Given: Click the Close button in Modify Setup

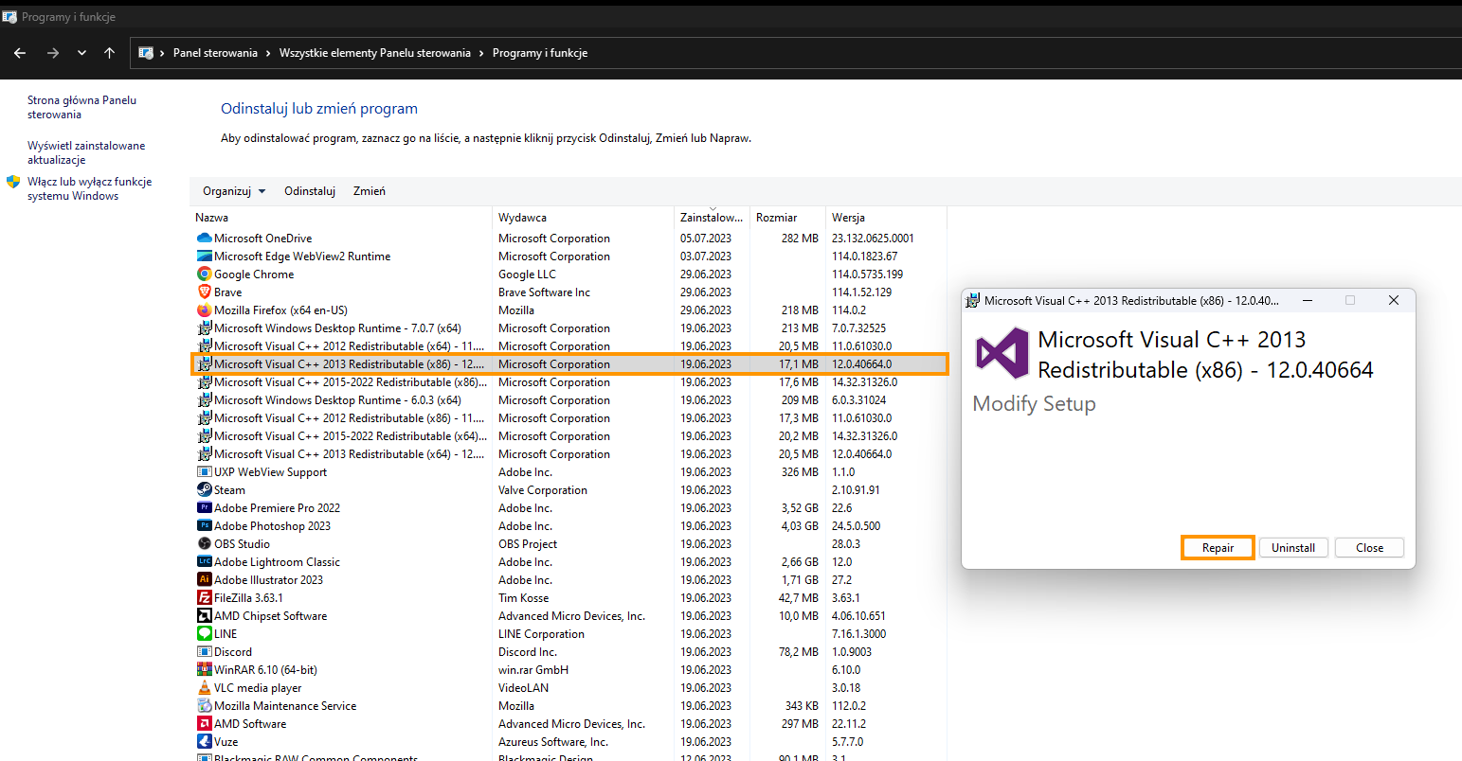Looking at the screenshot, I should [1369, 548].
